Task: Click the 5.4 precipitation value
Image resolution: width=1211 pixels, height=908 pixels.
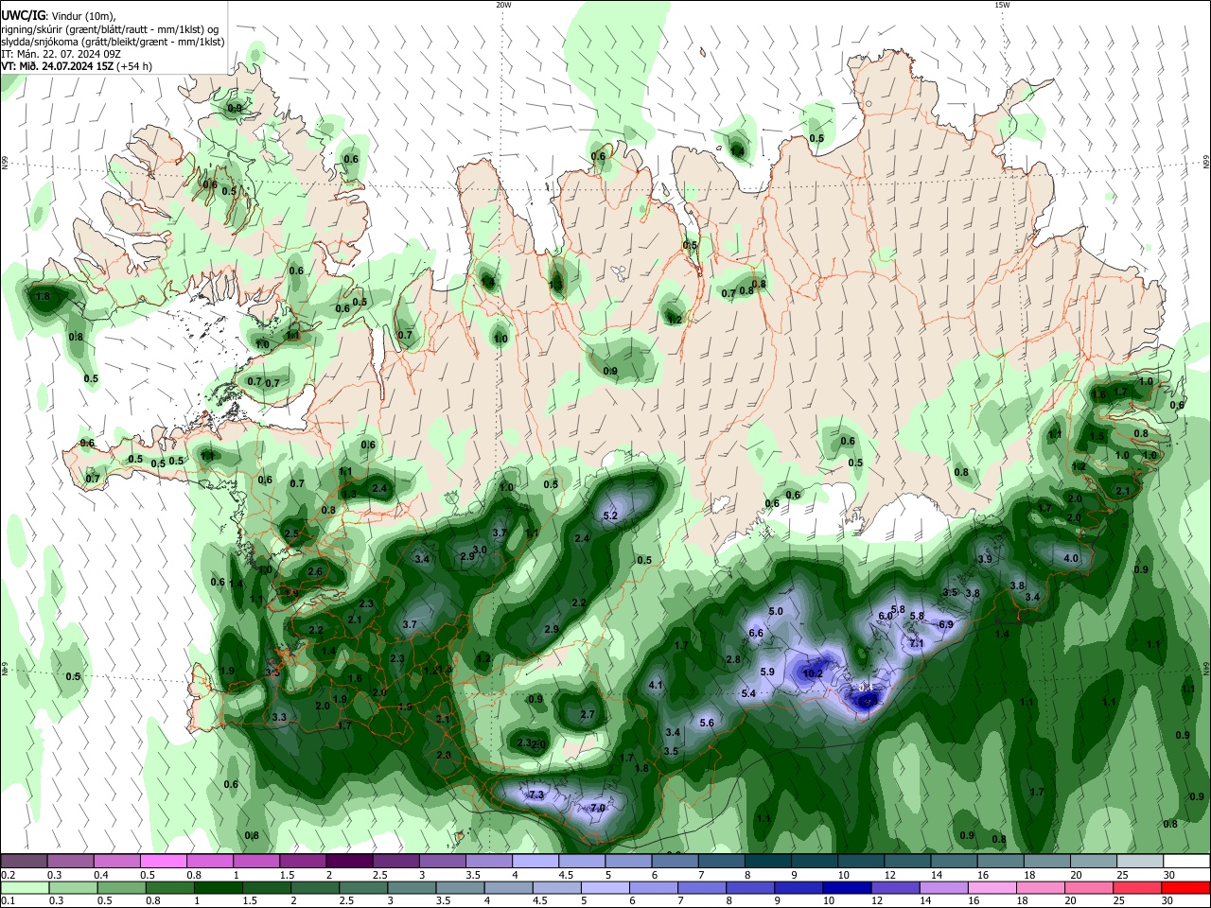Action: pos(748,693)
